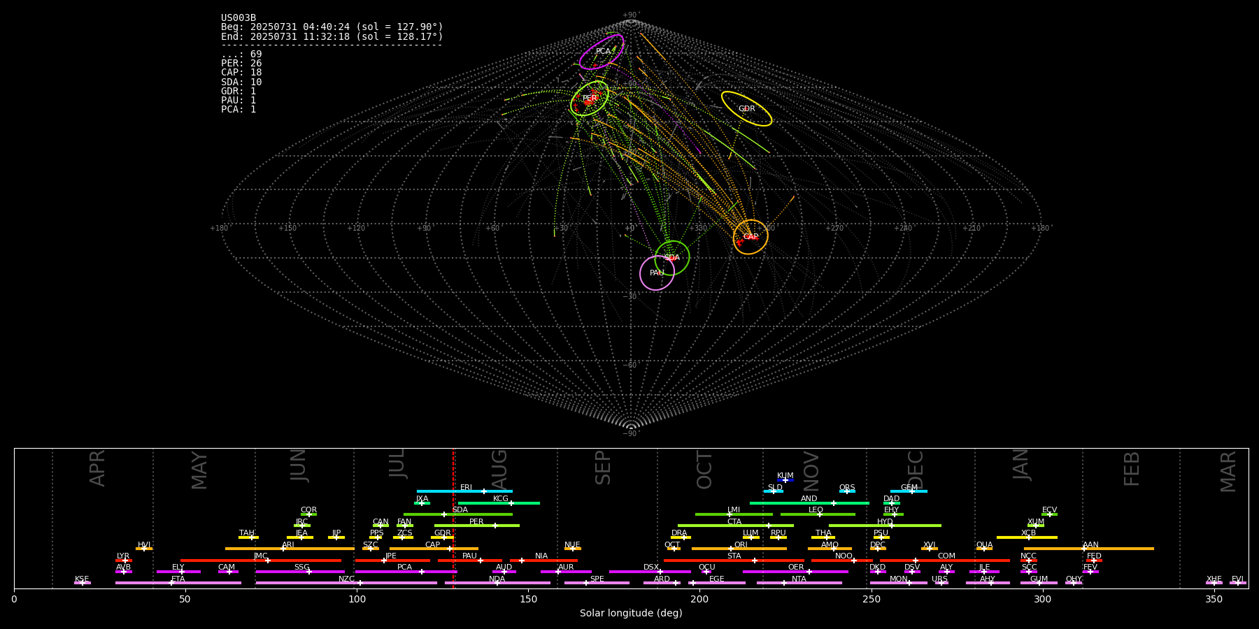The width and height of the screenshot is (1259, 629).
Task: Click the AUG month label in timeline
Action: [x=499, y=470]
